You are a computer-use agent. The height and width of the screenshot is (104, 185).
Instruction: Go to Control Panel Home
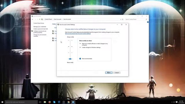click(x=39, y=23)
